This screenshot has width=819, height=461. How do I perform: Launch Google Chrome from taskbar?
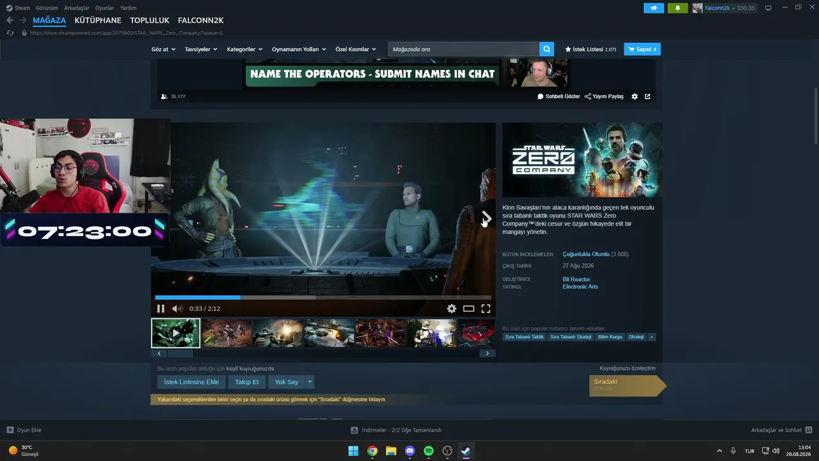pyautogui.click(x=372, y=451)
